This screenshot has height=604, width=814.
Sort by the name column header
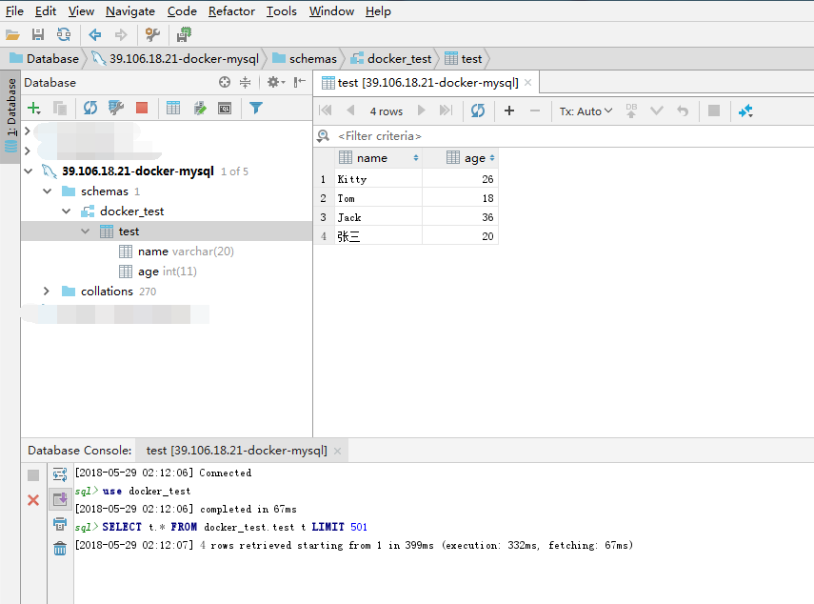[x=379, y=158]
